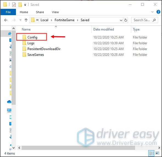Sort by the Type column
The width and height of the screenshot is (162, 157).
click(136, 29)
